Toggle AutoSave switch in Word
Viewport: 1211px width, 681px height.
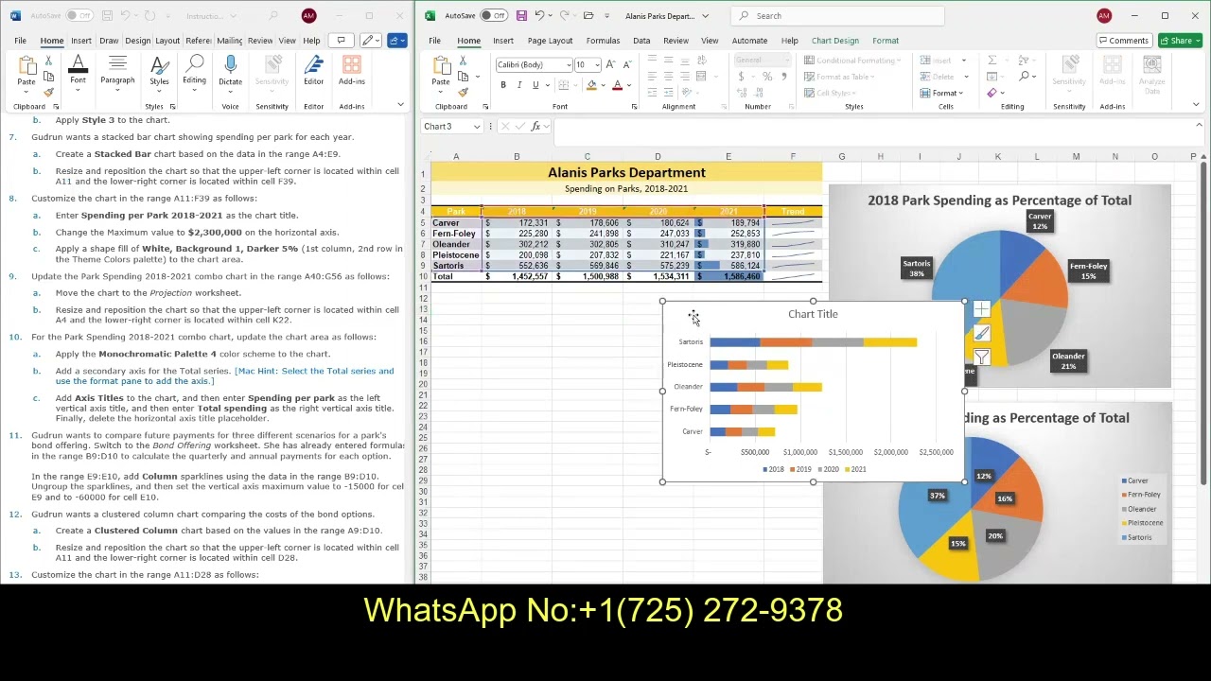point(79,15)
